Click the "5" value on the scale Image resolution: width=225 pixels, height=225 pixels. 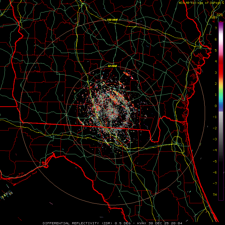tap(216, 50)
